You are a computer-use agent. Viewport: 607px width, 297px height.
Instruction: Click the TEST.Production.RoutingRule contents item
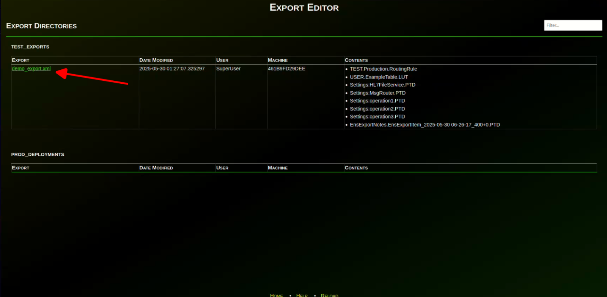[x=383, y=69]
